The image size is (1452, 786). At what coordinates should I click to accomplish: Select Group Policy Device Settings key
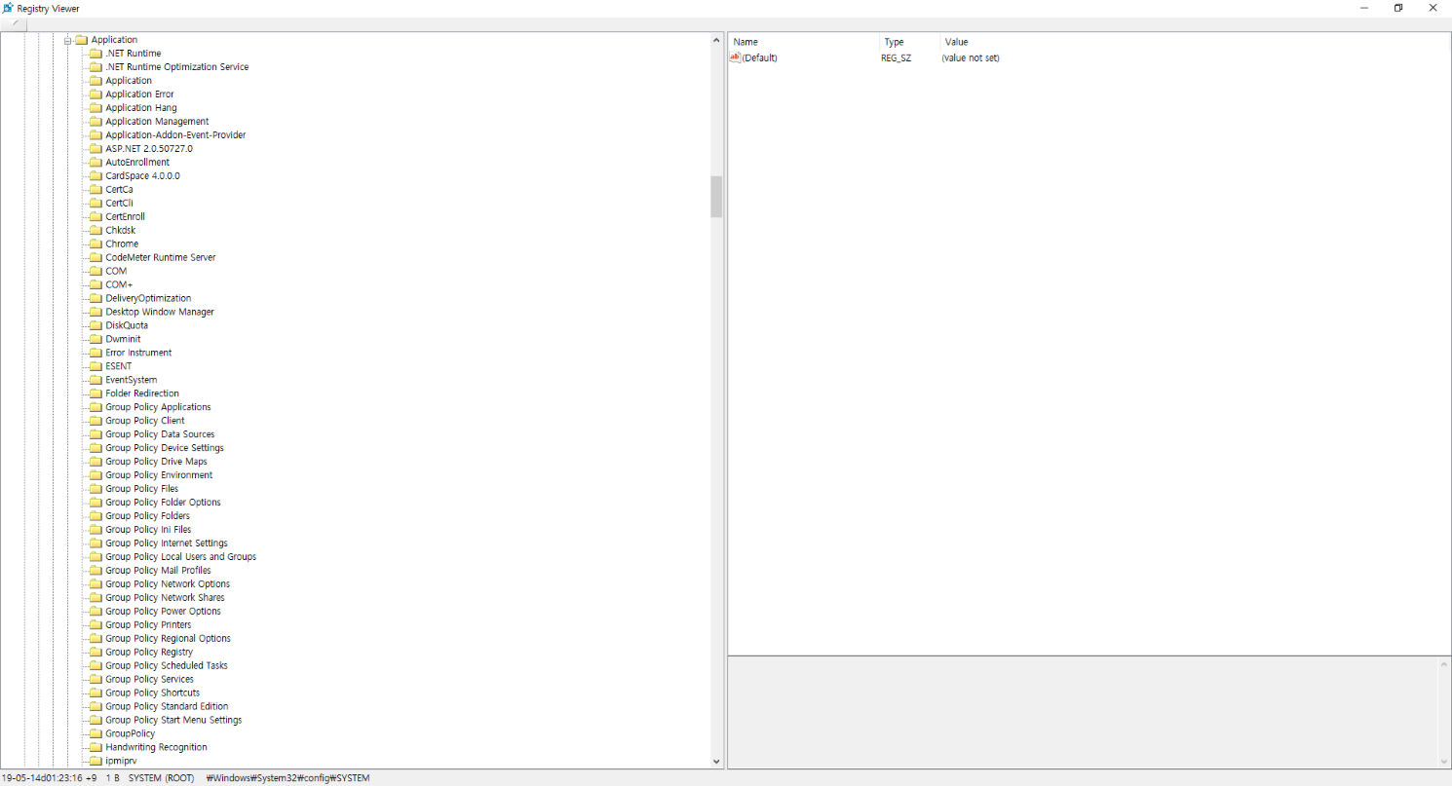tap(165, 449)
